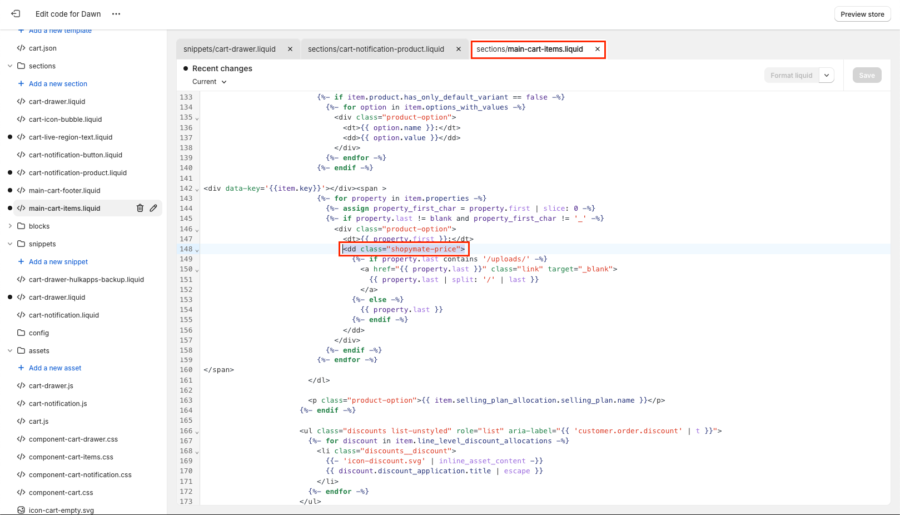Click Add a new snippet link
900x515 pixels.
click(58, 261)
